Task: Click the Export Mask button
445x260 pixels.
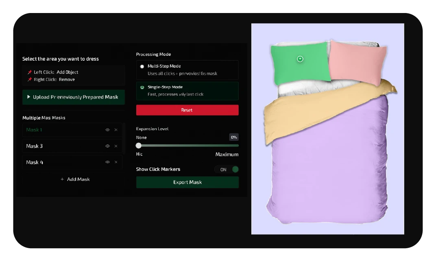Action: point(188,182)
